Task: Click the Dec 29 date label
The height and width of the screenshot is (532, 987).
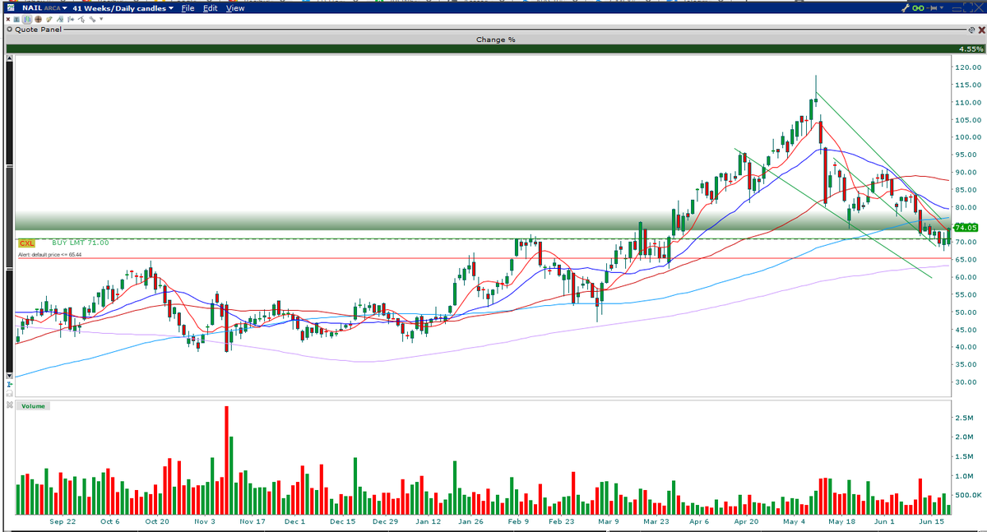Action: point(385,521)
